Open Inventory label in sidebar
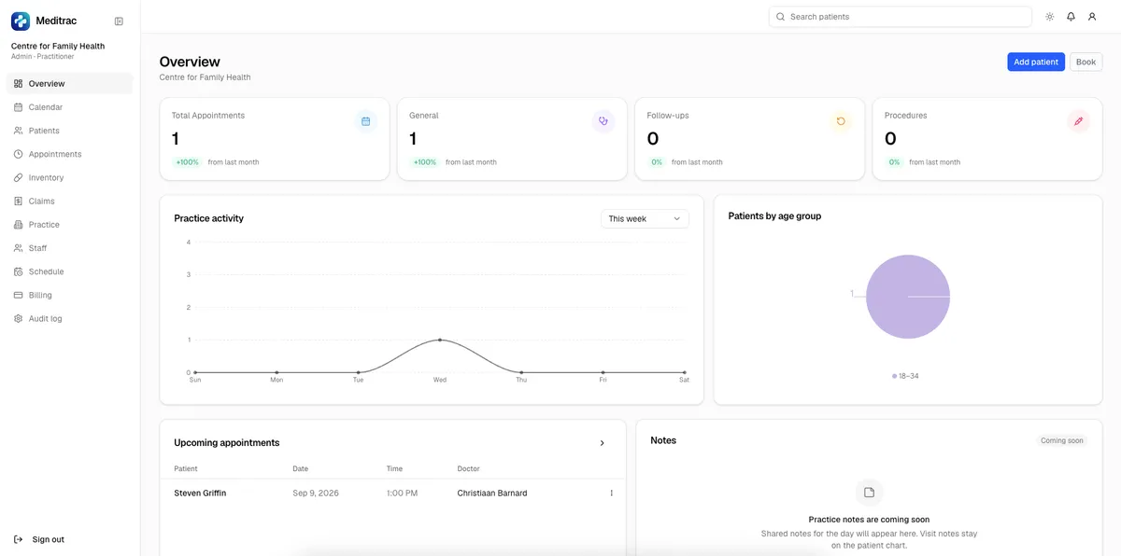Viewport: 1121px width, 556px height. click(47, 177)
